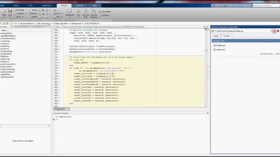This screenshot has width=280, height=157.
Task: Click Safe Technology in path breadcrumb
Action: (x=43, y=24)
